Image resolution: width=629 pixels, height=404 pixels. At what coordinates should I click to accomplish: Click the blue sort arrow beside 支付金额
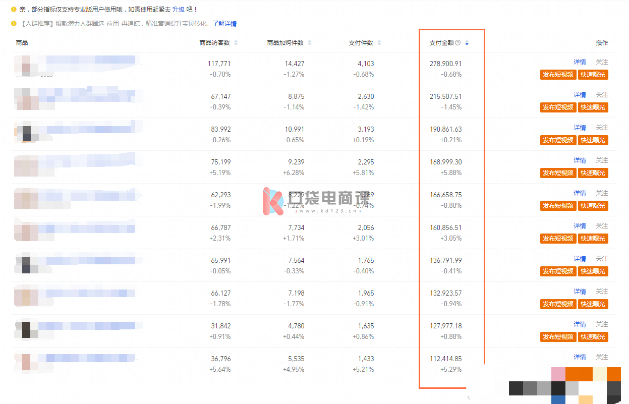[x=467, y=43]
